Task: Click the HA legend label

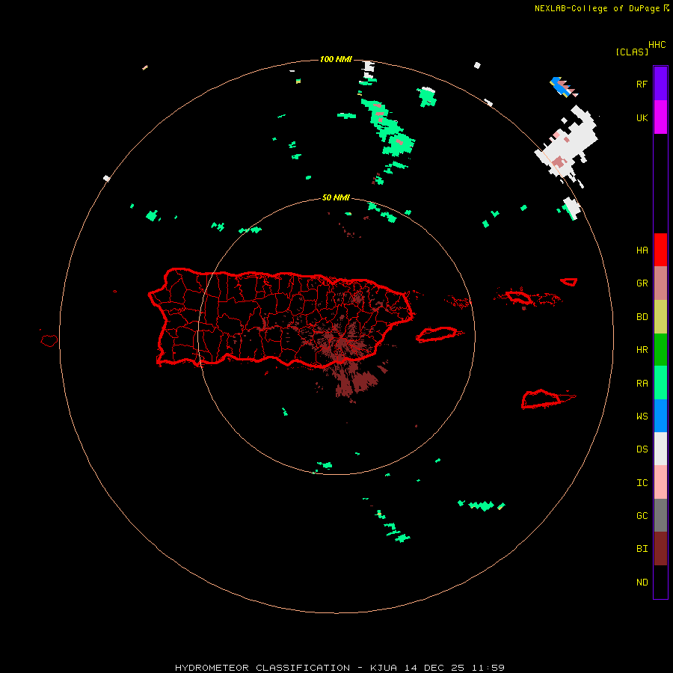Action: [642, 251]
